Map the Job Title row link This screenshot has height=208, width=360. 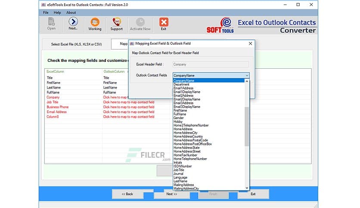point(129,102)
